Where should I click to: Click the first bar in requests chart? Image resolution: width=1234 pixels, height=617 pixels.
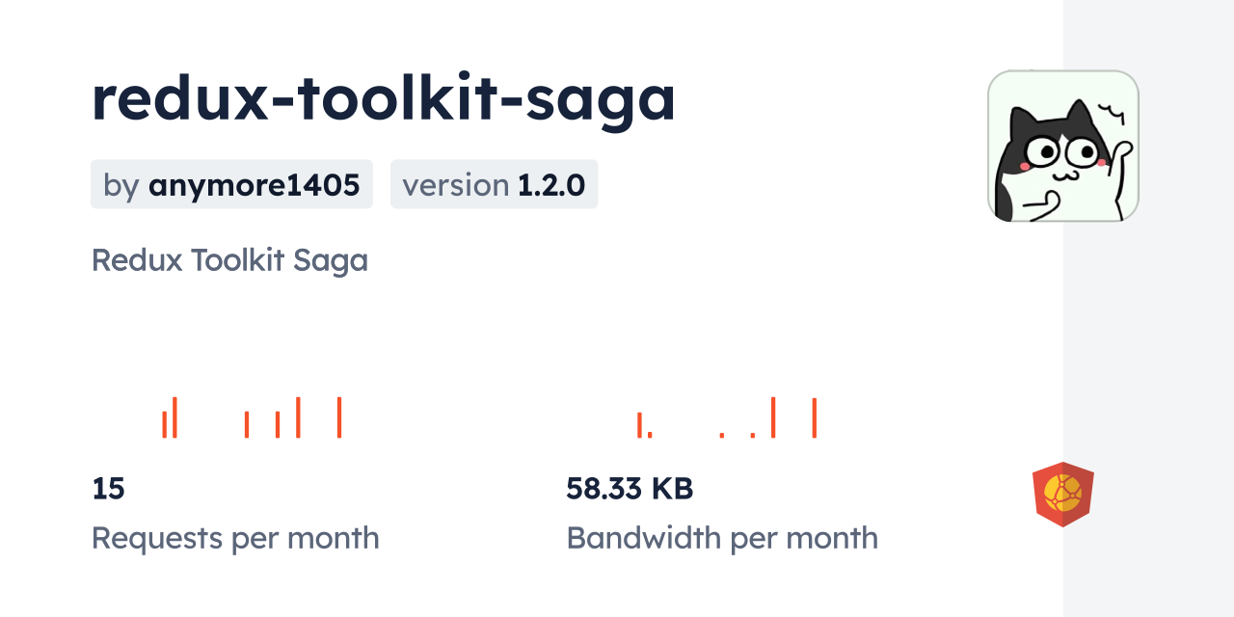[165, 425]
